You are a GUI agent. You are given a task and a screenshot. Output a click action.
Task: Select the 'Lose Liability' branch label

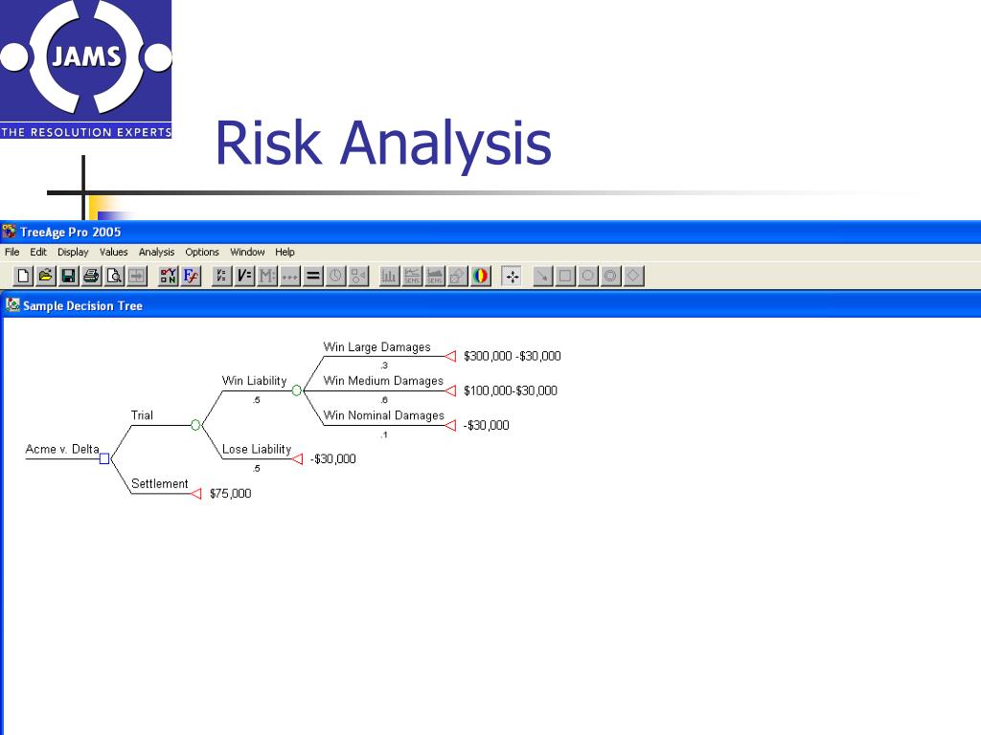tap(257, 450)
